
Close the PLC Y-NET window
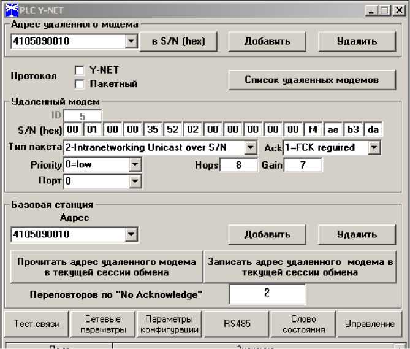pos(399,10)
